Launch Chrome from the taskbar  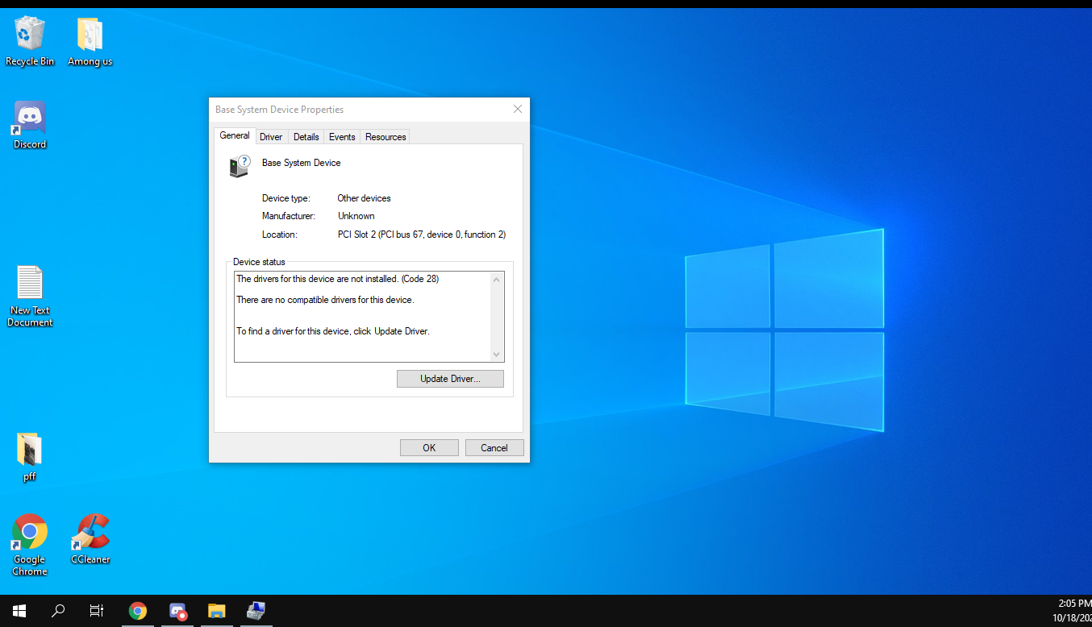pyautogui.click(x=138, y=611)
